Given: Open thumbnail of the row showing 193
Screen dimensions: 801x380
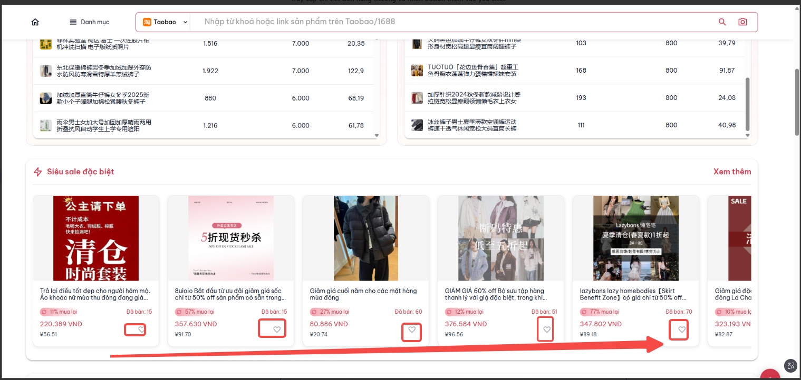Looking at the screenshot, I should [x=417, y=98].
